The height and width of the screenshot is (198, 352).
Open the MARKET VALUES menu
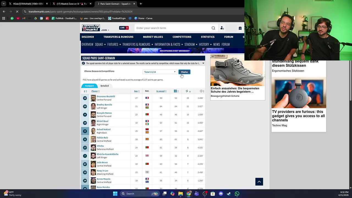pyautogui.click(x=153, y=37)
